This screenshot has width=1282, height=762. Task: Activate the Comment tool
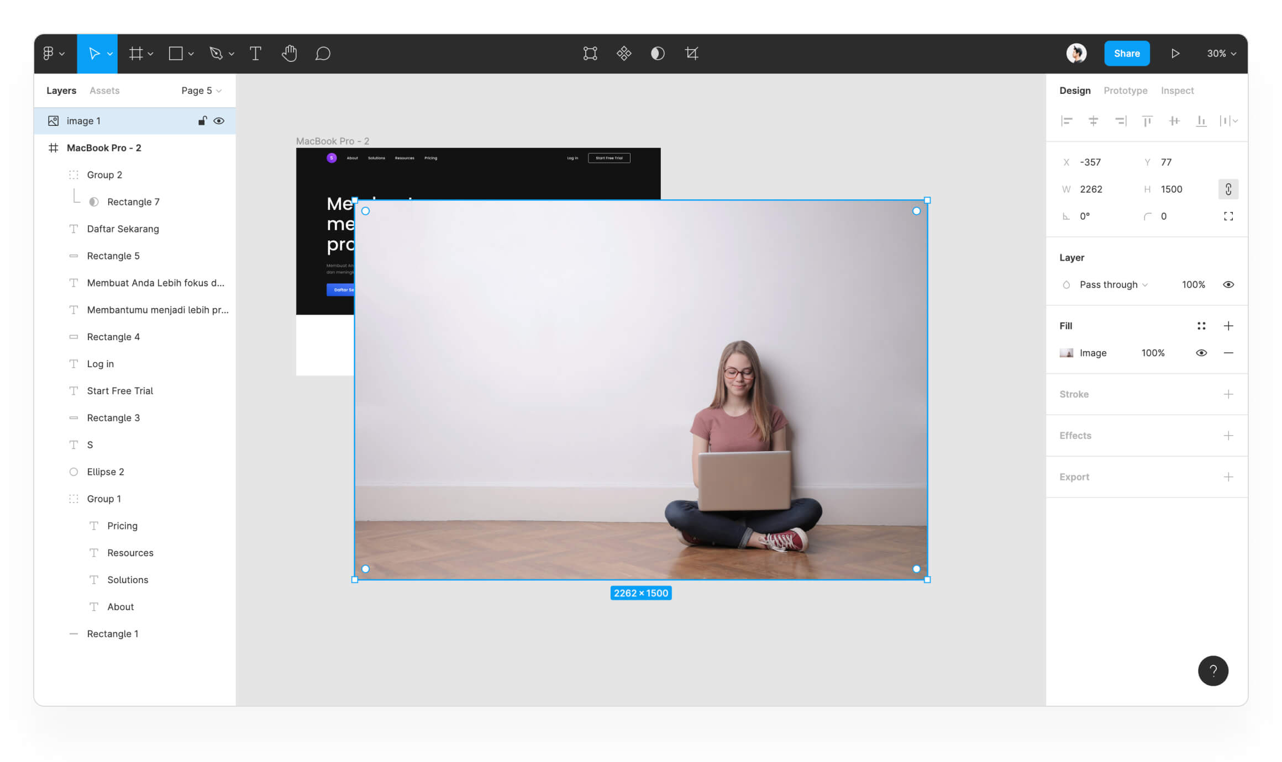click(x=323, y=54)
